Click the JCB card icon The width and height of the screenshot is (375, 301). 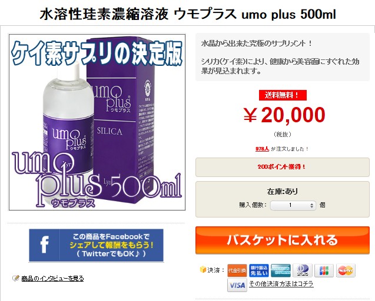coord(324,270)
